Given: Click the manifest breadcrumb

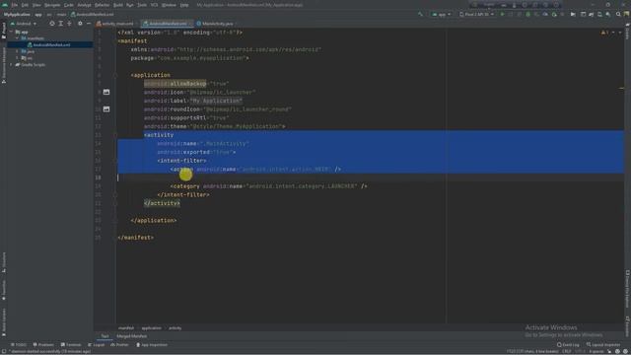Looking at the screenshot, I should coord(126,328).
